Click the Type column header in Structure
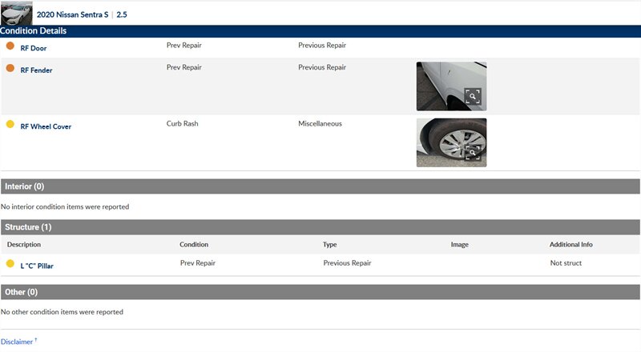Image resolution: width=641 pixels, height=352 pixels. click(x=330, y=244)
